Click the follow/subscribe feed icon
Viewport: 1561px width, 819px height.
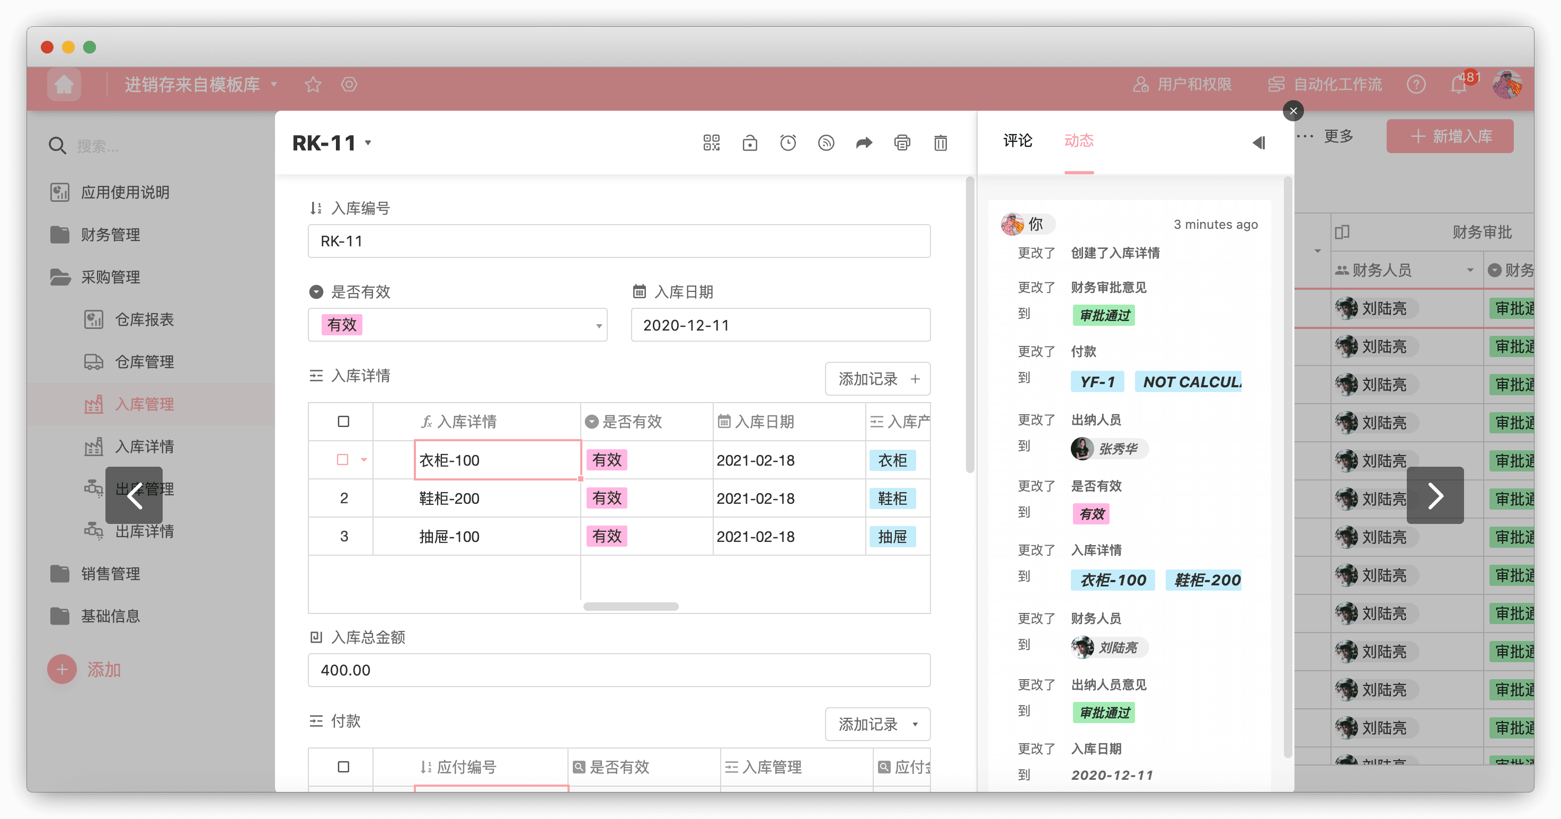(x=826, y=143)
